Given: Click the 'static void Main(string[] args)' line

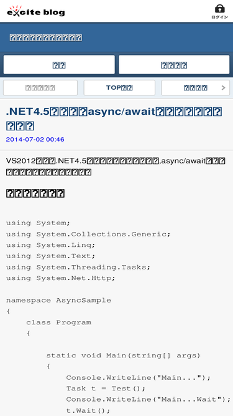Looking at the screenshot, I should pos(124,356).
